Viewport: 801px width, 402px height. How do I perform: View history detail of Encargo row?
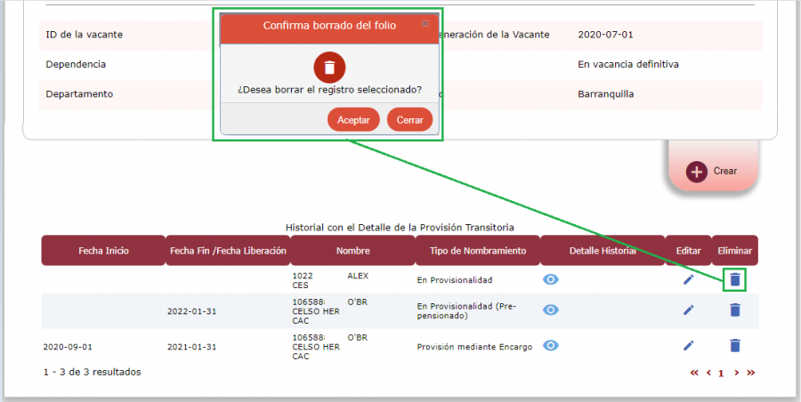551,345
